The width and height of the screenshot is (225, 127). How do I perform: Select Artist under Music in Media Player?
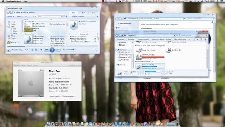point(13,29)
